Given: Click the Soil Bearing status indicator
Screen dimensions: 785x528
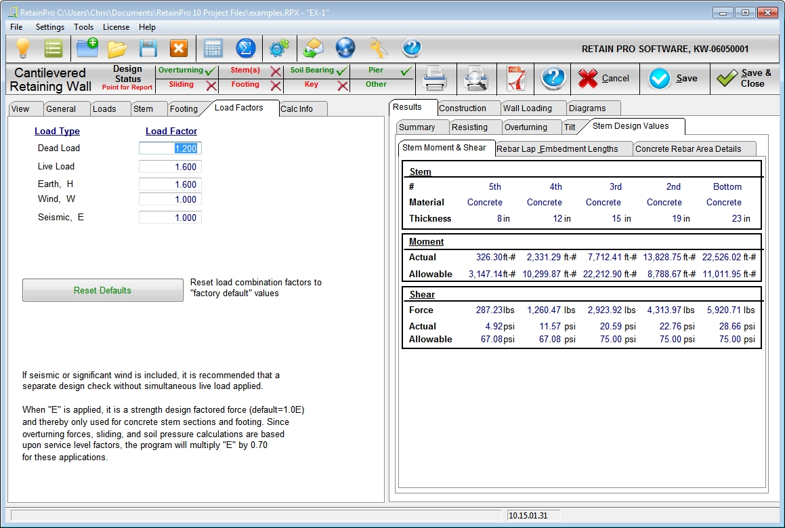Looking at the screenshot, I should [x=318, y=70].
